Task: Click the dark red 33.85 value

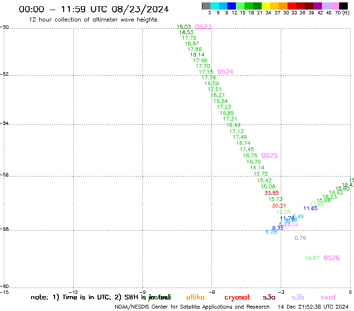Action: click(272, 193)
